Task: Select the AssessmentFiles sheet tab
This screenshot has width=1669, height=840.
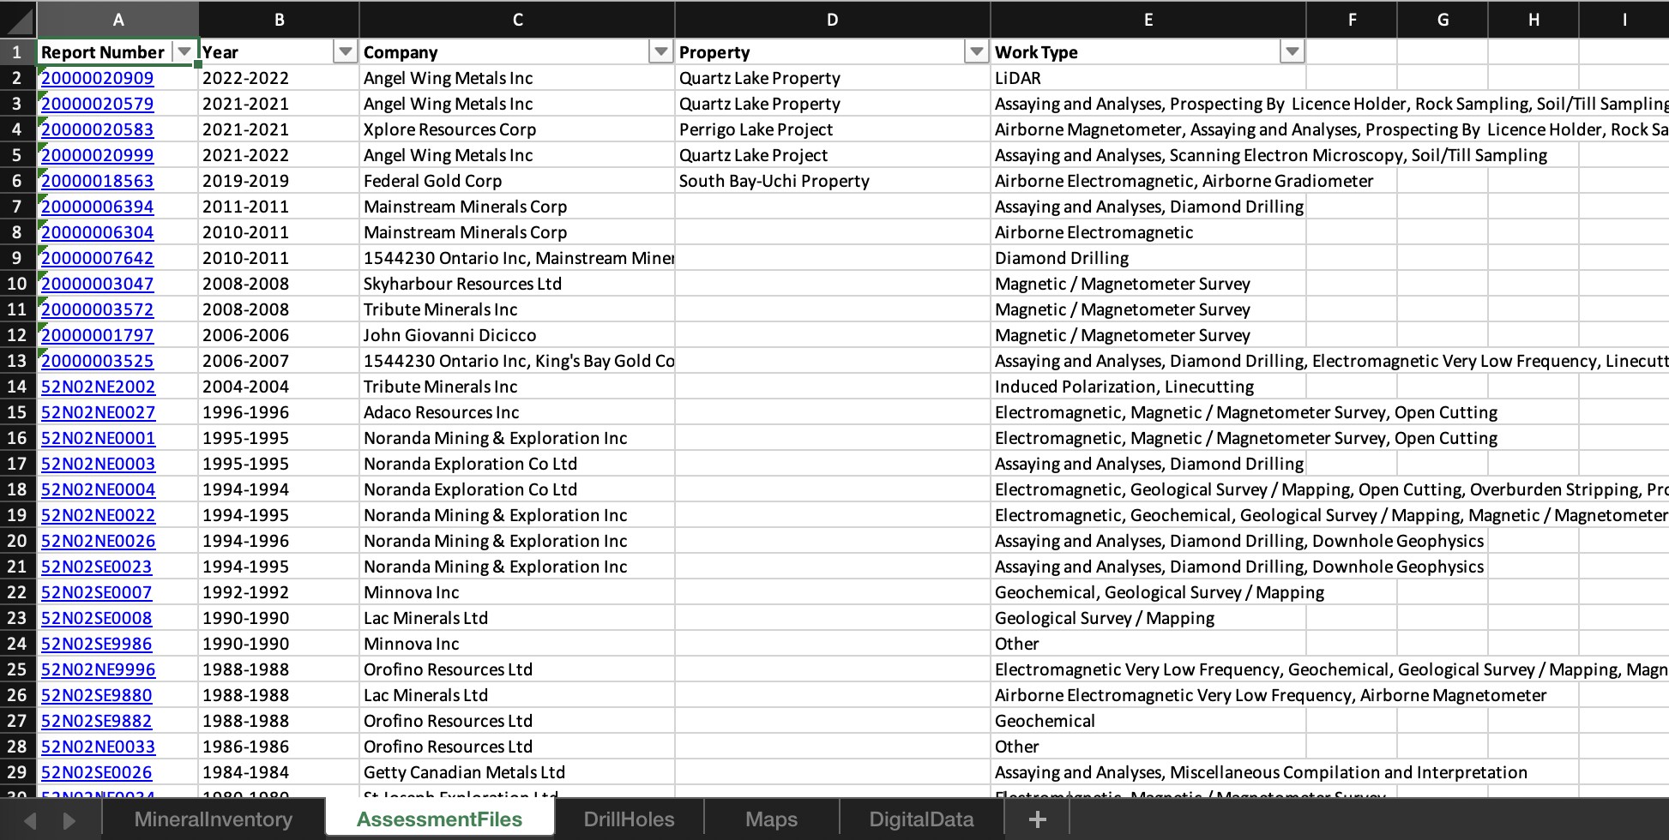Action: (x=439, y=819)
